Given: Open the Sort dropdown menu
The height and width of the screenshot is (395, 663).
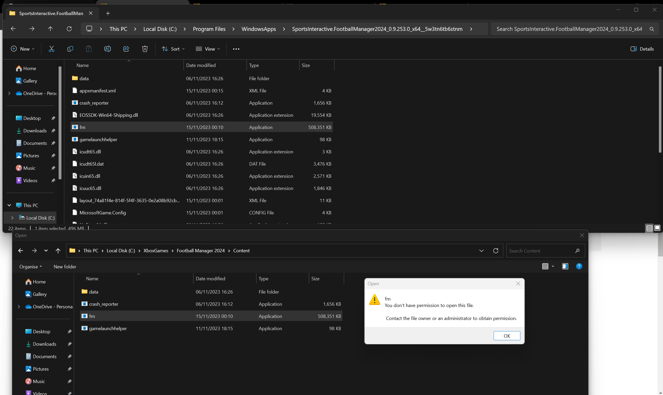Looking at the screenshot, I should tap(173, 49).
